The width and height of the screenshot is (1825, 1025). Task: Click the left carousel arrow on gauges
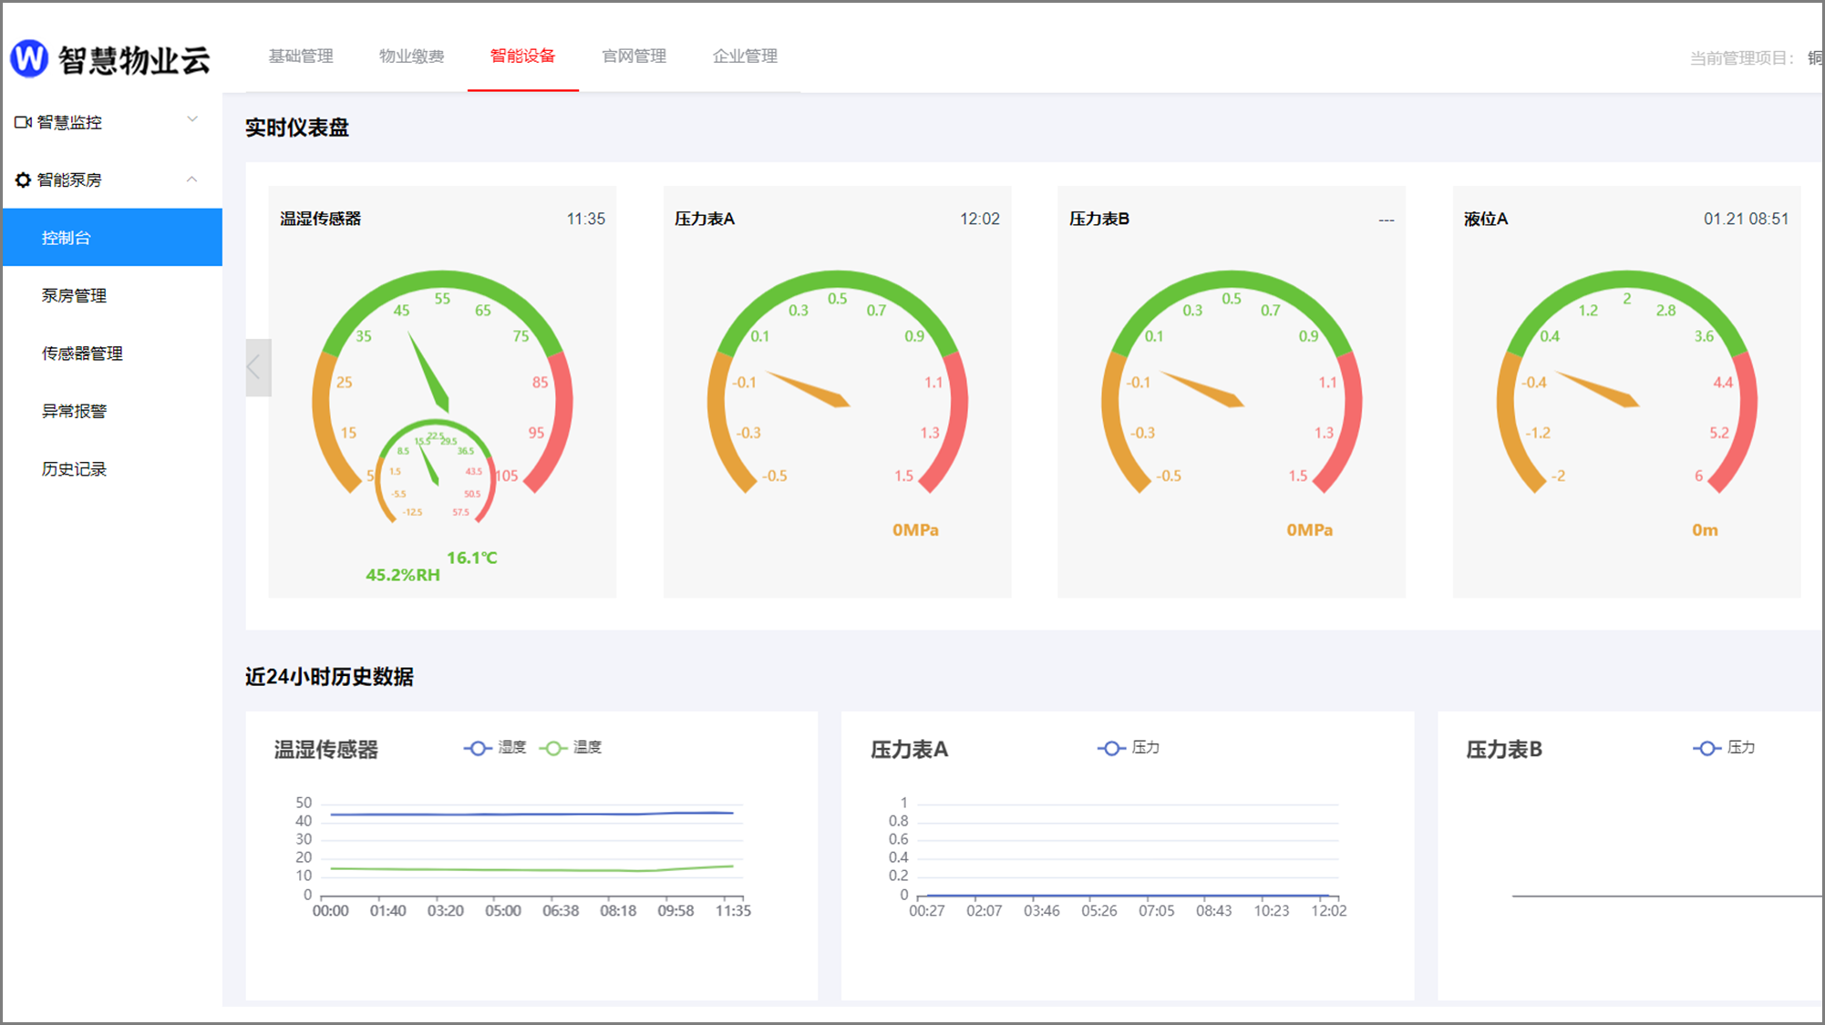[x=256, y=367]
